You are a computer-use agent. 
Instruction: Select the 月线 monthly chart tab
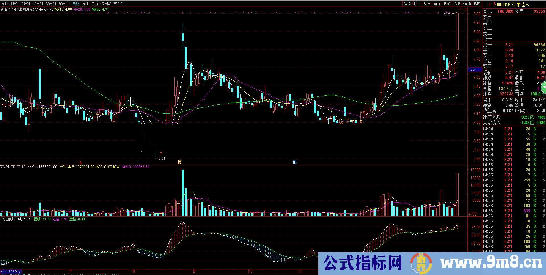pyautogui.click(x=95, y=4)
